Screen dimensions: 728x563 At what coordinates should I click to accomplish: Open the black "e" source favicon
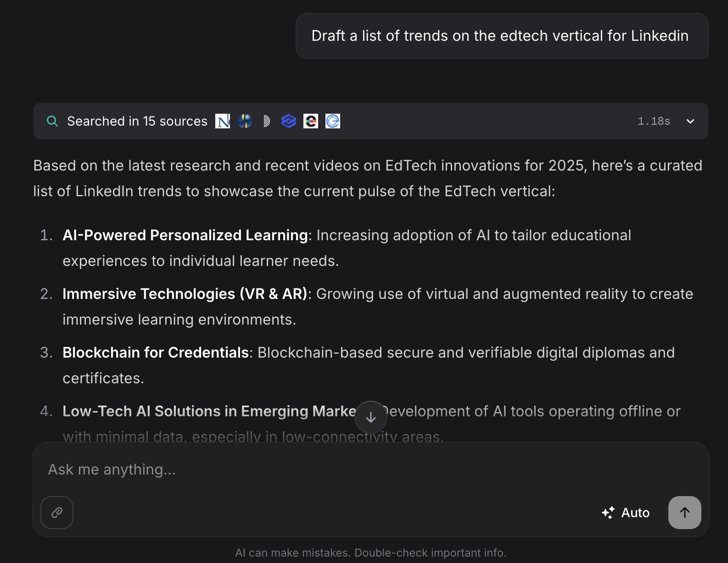pos(311,121)
